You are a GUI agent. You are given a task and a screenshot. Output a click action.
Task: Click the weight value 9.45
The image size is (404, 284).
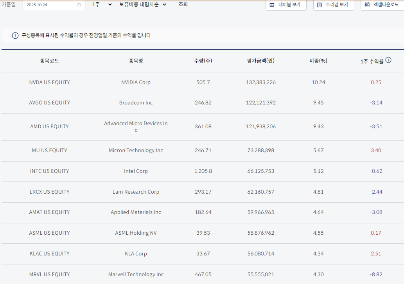coord(318,103)
